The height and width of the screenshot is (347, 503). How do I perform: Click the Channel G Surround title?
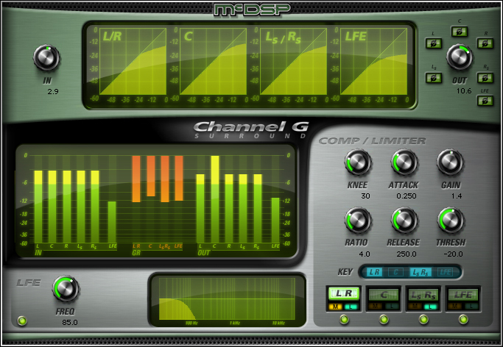click(x=251, y=129)
